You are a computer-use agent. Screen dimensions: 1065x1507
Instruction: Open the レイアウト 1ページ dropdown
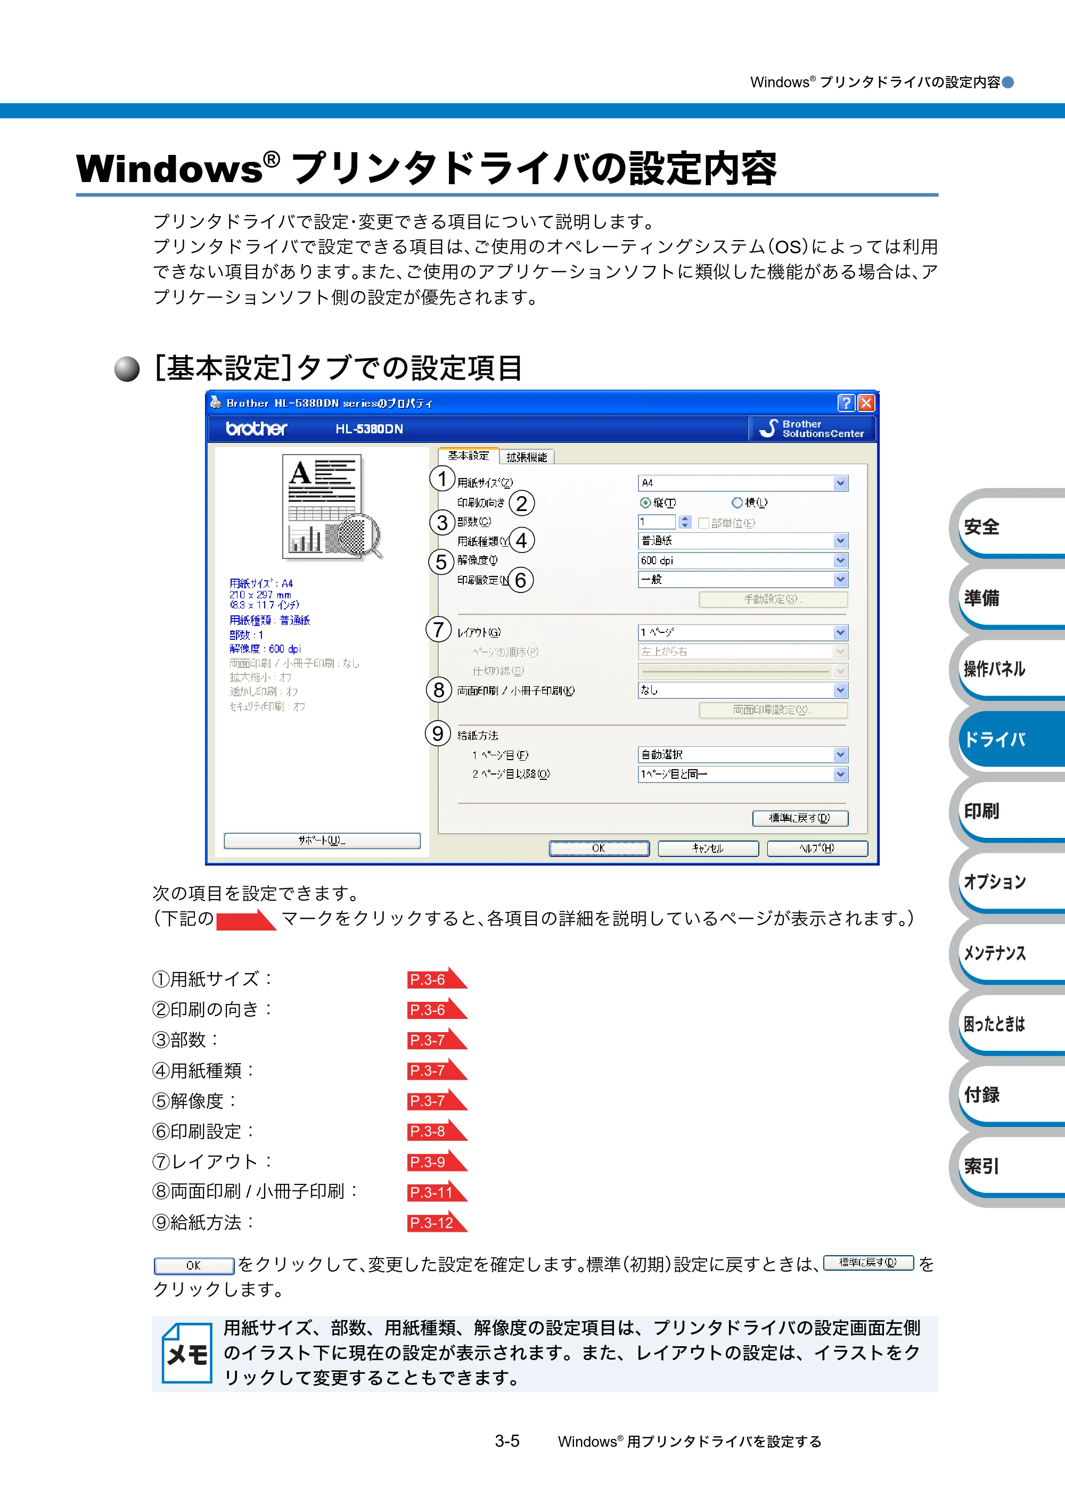[743, 633]
